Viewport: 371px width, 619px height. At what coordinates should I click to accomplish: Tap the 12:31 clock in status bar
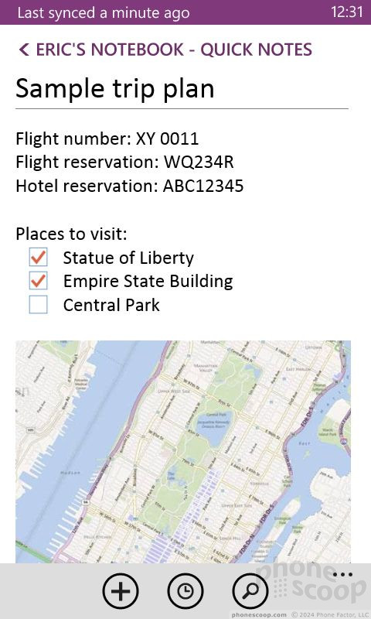346,12
